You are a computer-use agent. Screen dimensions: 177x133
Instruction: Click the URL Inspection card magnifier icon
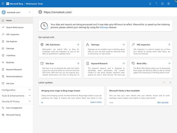click(133, 44)
